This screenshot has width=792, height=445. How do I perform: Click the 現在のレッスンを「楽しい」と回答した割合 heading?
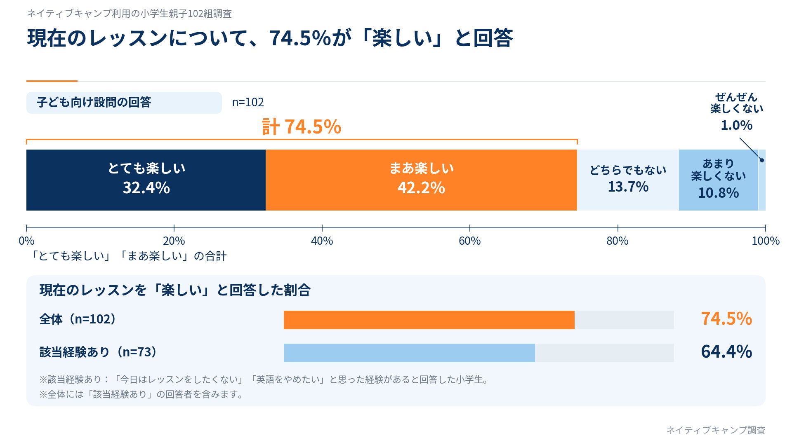[175, 290]
